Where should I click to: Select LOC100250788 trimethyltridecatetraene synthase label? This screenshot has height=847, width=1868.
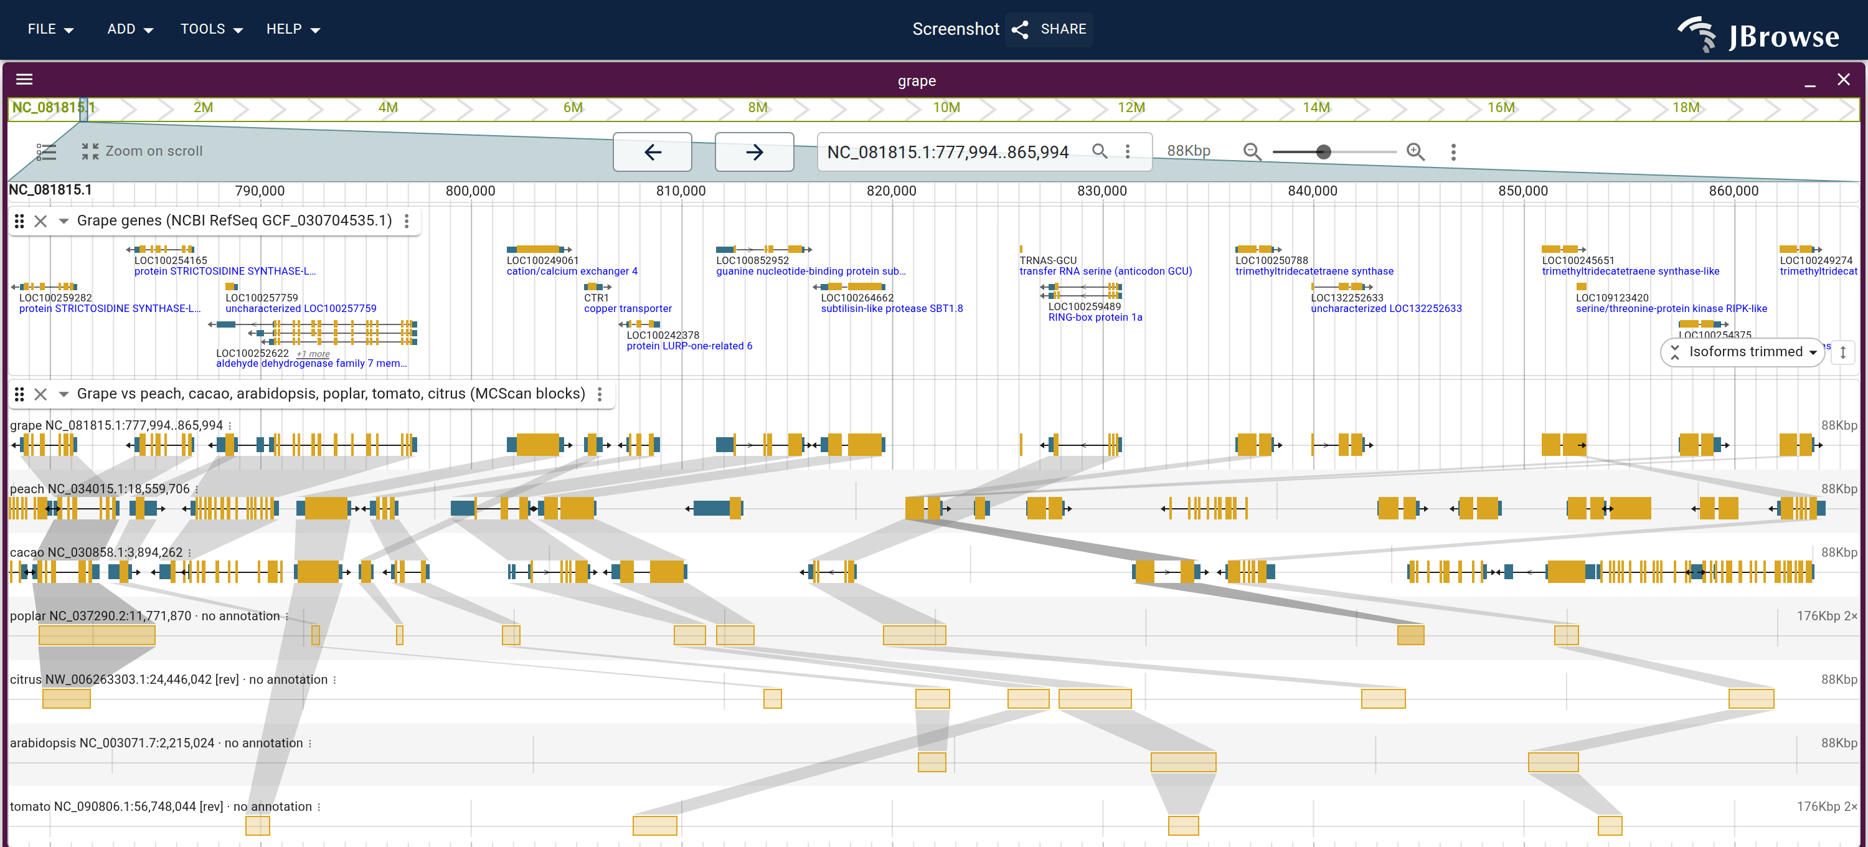pyautogui.click(x=1314, y=271)
